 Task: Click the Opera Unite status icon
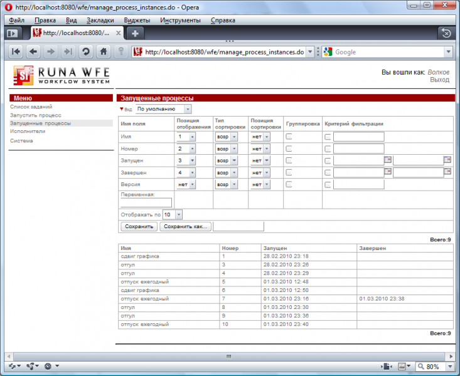[32, 366]
